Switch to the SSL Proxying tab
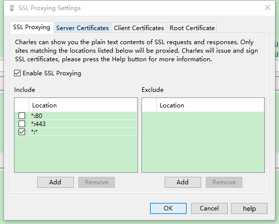 tap(32, 27)
